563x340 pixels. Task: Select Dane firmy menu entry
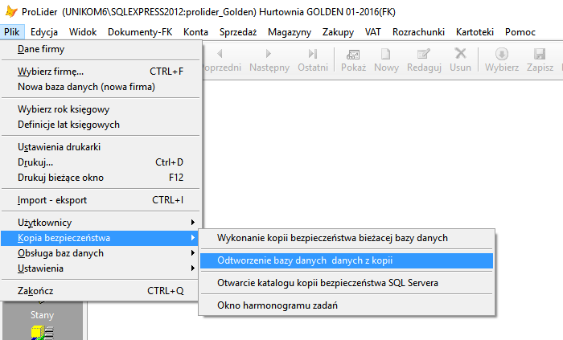[99, 49]
